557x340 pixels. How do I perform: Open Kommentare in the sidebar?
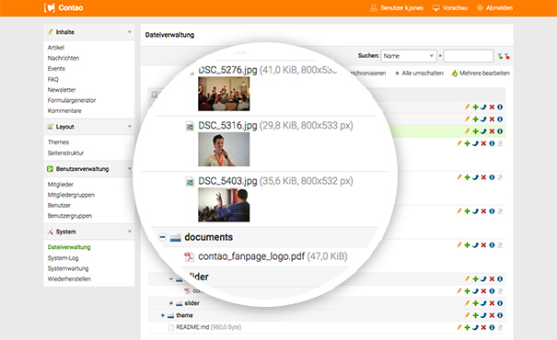point(64,110)
